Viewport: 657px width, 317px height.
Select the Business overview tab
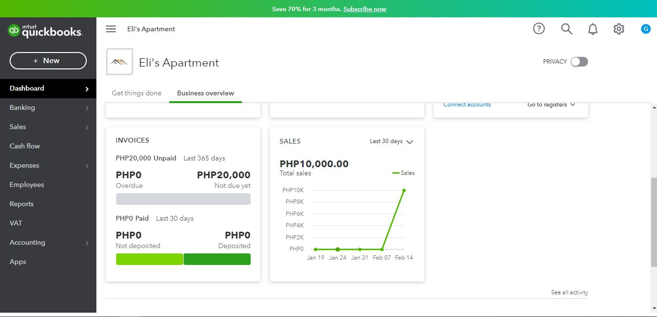(x=205, y=93)
